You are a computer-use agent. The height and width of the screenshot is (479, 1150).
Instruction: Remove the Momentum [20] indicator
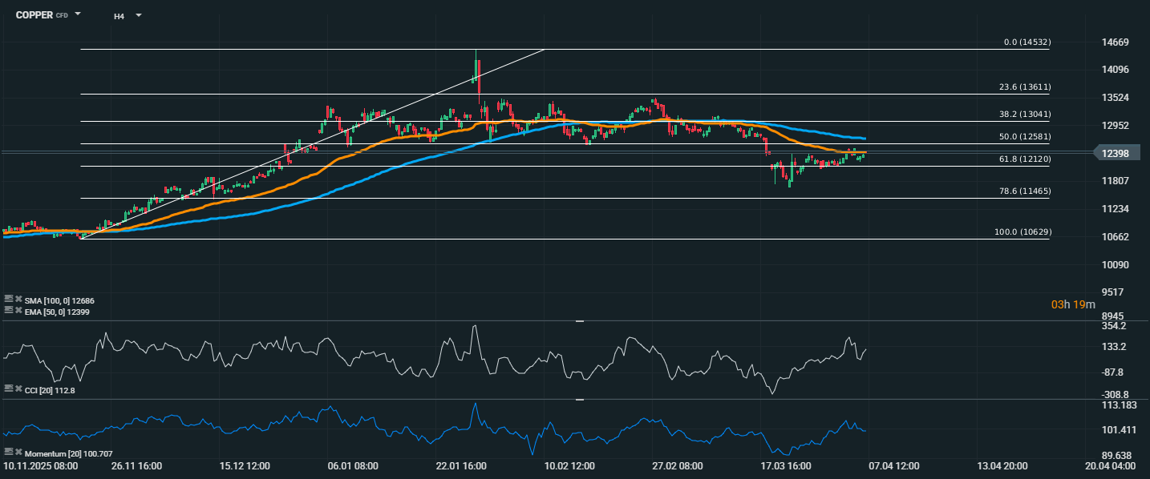[18, 452]
